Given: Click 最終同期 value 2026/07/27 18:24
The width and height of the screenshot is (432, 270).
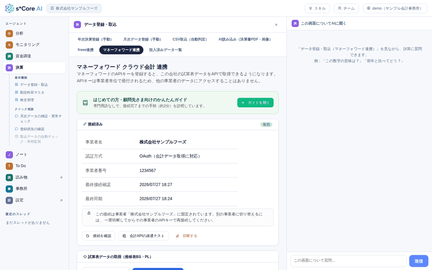Looking at the screenshot, I should point(156,198).
